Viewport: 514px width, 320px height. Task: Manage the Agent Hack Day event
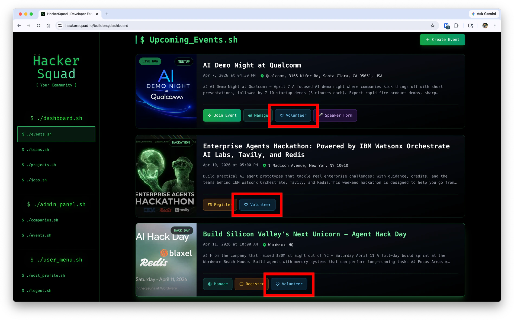pyautogui.click(x=218, y=284)
